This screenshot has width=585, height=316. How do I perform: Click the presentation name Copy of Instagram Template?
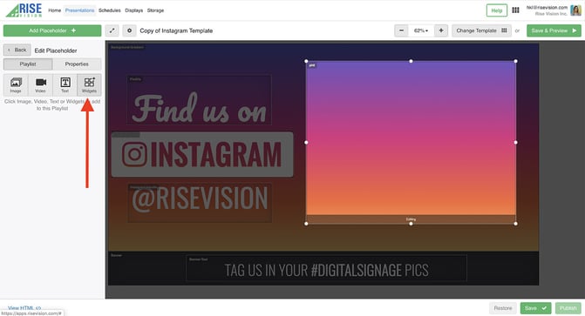(x=176, y=31)
